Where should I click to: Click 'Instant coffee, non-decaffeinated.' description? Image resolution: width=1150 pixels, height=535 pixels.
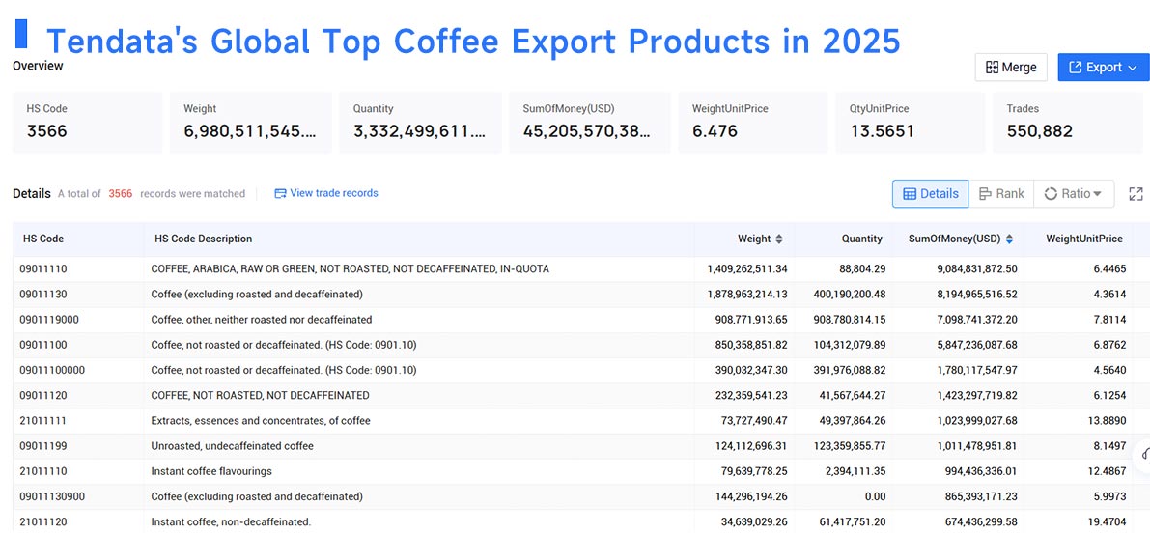pyautogui.click(x=231, y=522)
